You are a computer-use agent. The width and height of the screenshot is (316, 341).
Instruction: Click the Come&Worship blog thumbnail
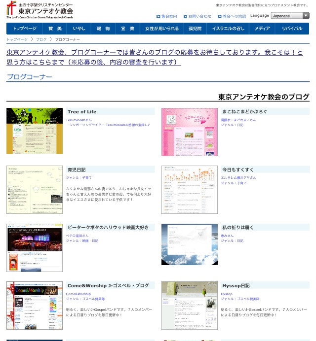tap(35, 306)
